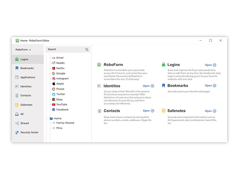Screen dimensions: 239x179
Task: Focus the Search input field
Action: coord(68,50)
